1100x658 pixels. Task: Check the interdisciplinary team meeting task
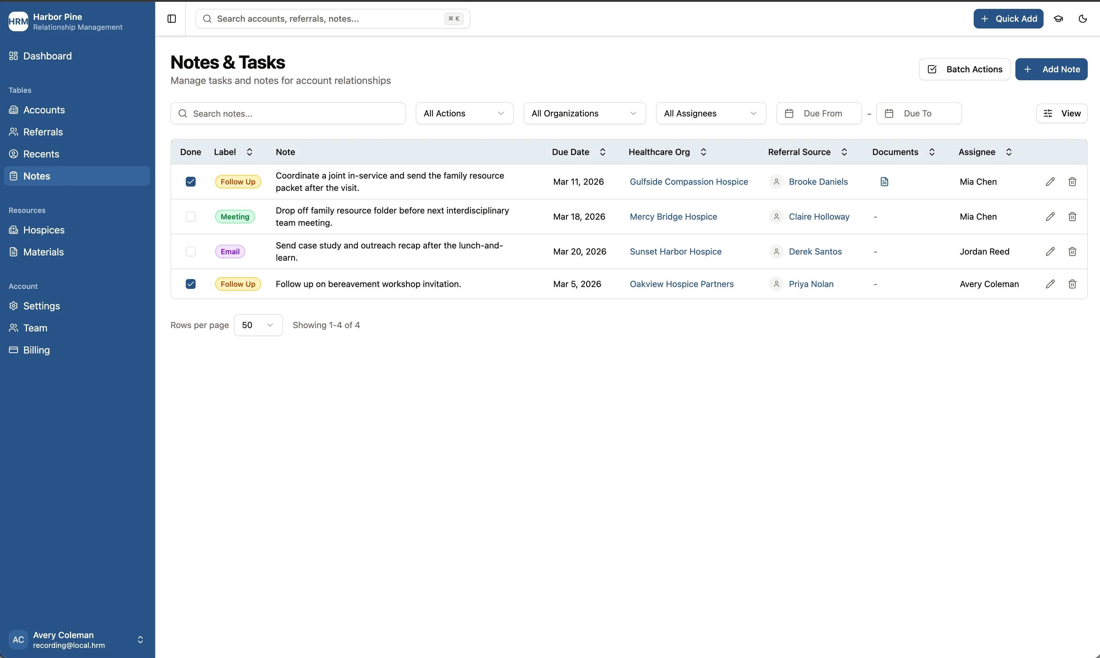pos(190,216)
